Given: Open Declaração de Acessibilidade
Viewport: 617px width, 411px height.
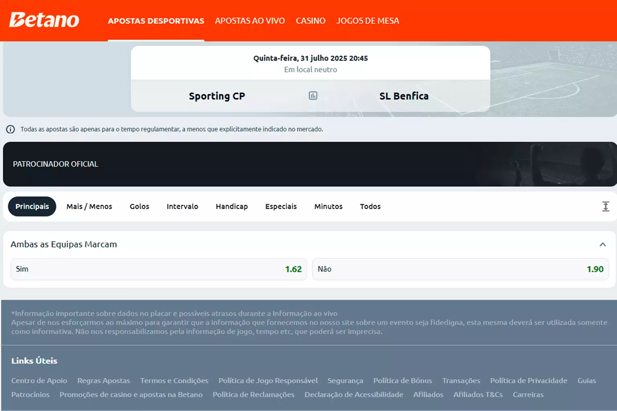Looking at the screenshot, I should click(354, 395).
